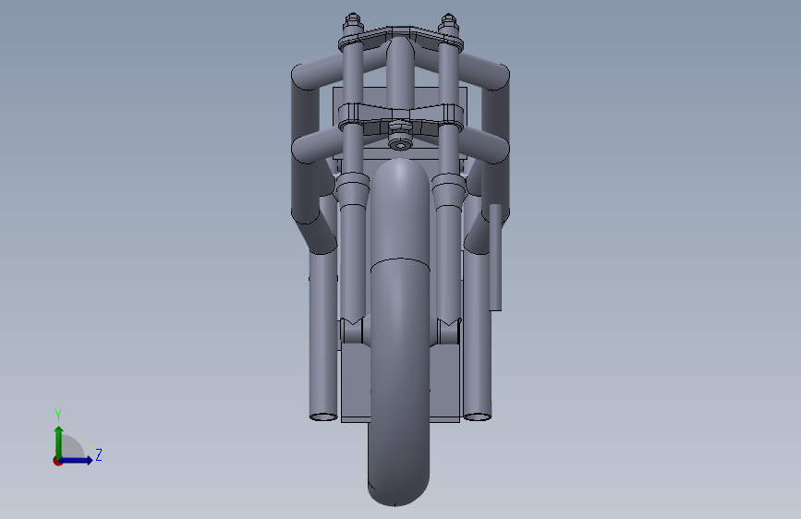Select the thin rod on right side
The image size is (801, 519).
(x=495, y=257)
